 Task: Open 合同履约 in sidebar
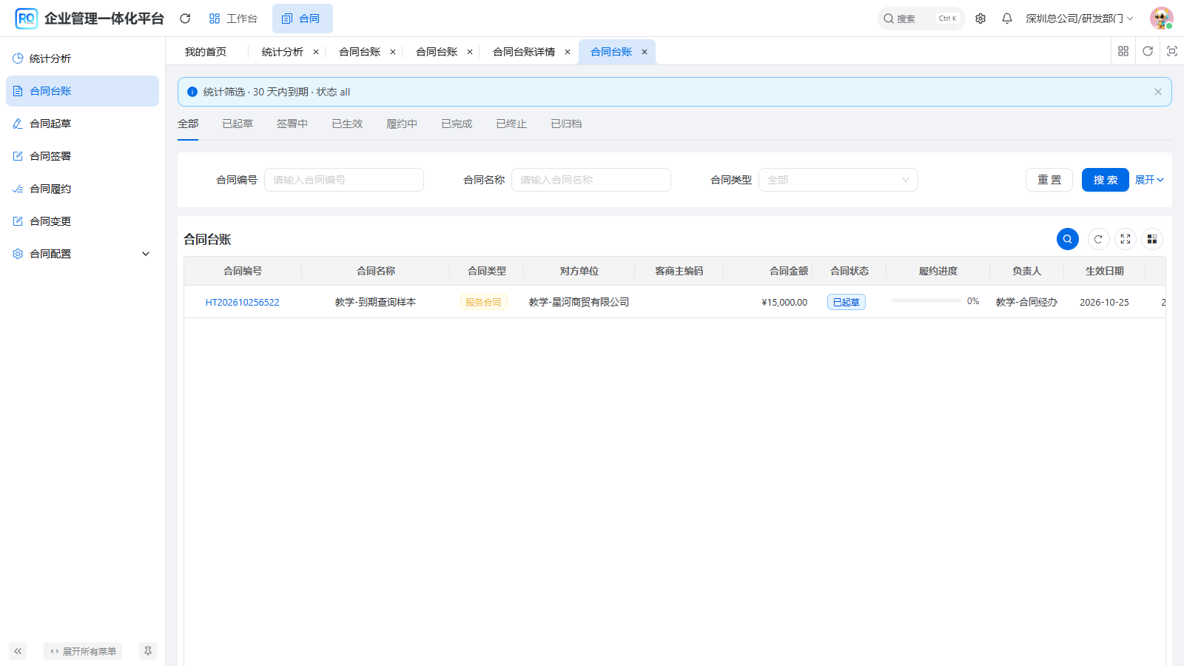[x=82, y=189]
